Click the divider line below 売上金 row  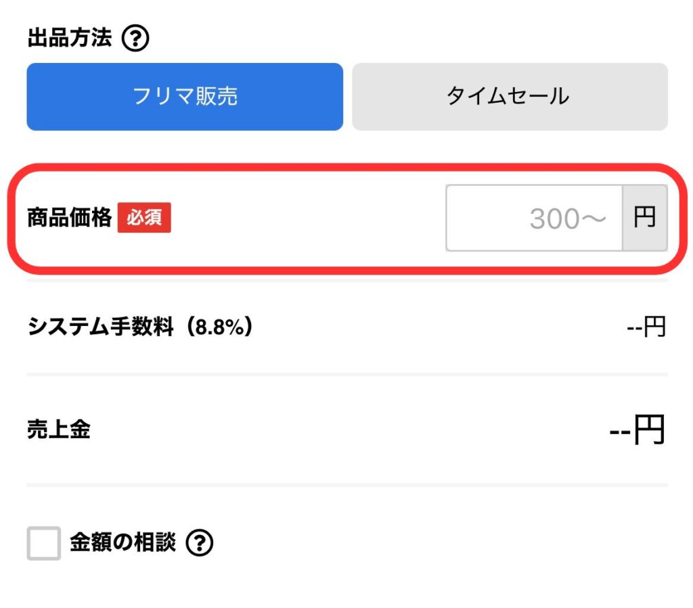tap(346, 485)
